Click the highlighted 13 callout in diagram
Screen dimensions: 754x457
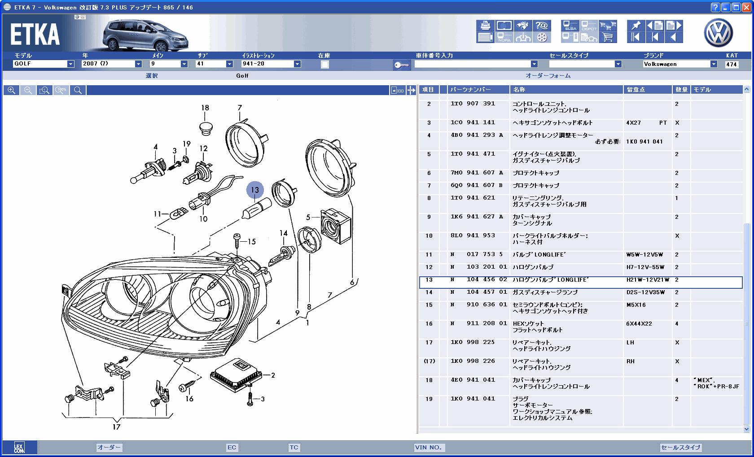click(255, 190)
